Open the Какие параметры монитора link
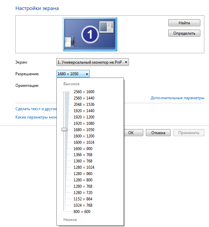The image size is (209, 227). (x=36, y=117)
